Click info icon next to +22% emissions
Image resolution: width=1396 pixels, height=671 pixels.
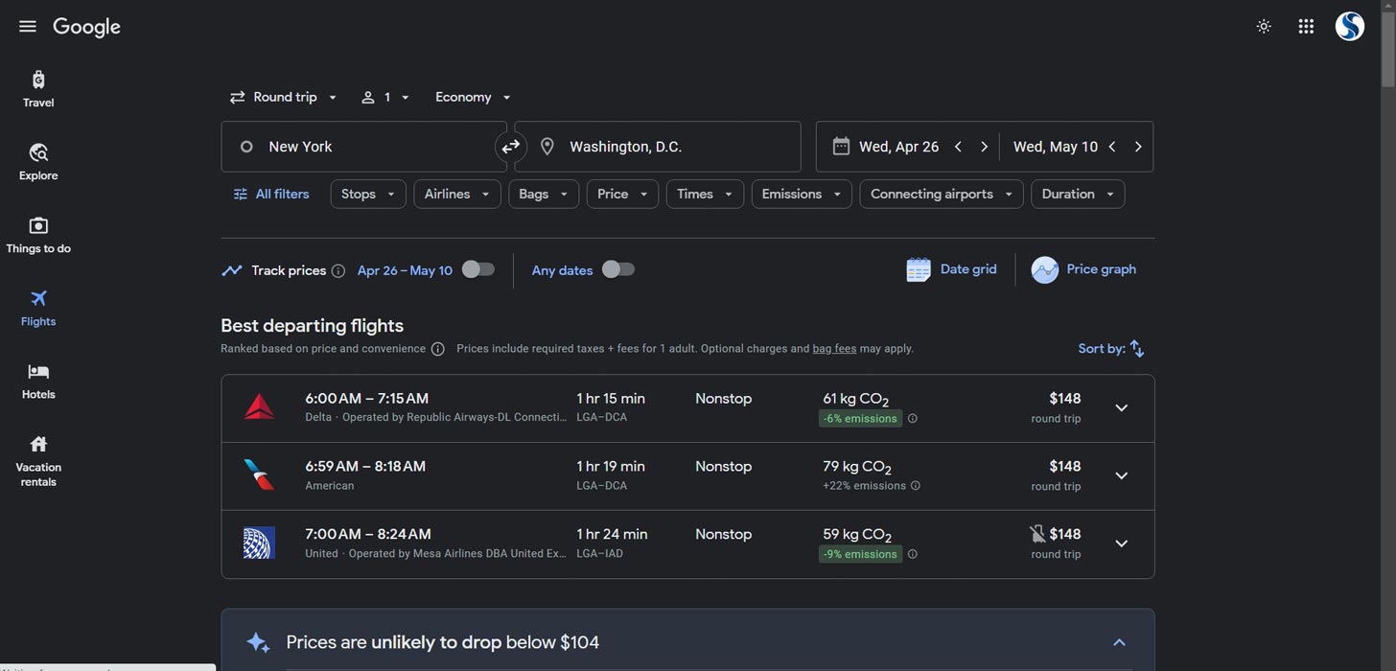tap(916, 486)
